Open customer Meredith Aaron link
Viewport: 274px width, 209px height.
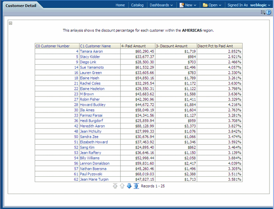92,126
